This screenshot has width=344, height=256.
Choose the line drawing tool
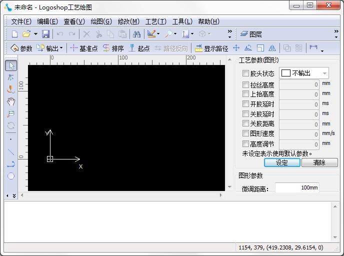pos(11,151)
